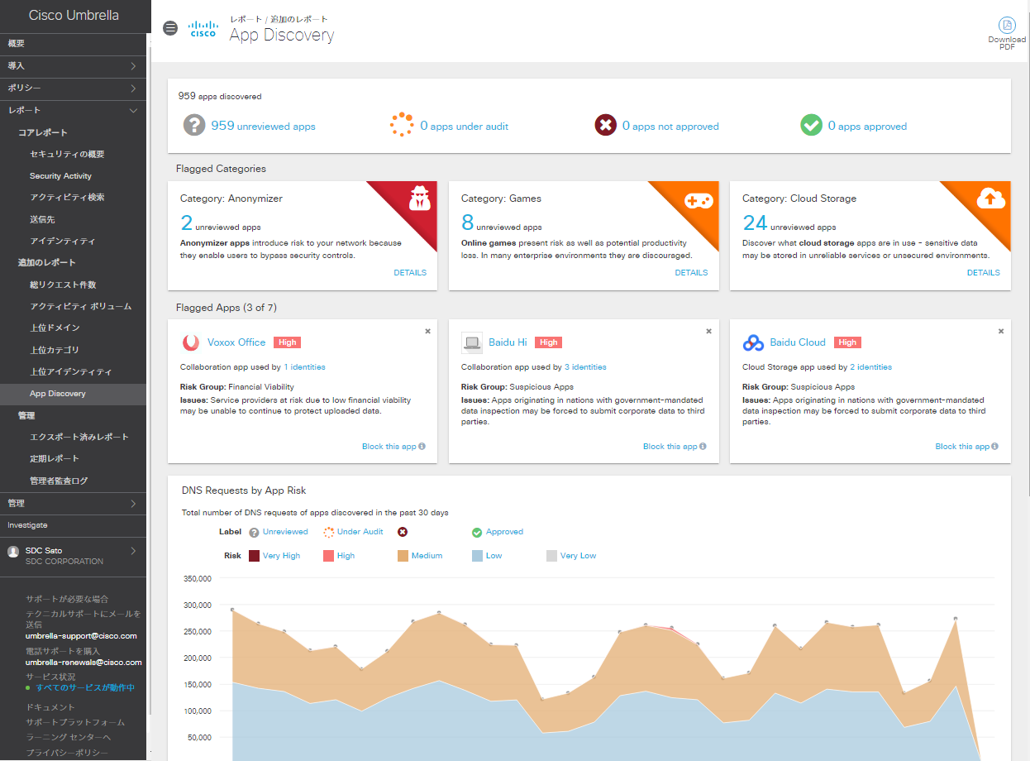Toggle the Very High risk legend swatch
The height and width of the screenshot is (761, 1030).
click(x=255, y=556)
